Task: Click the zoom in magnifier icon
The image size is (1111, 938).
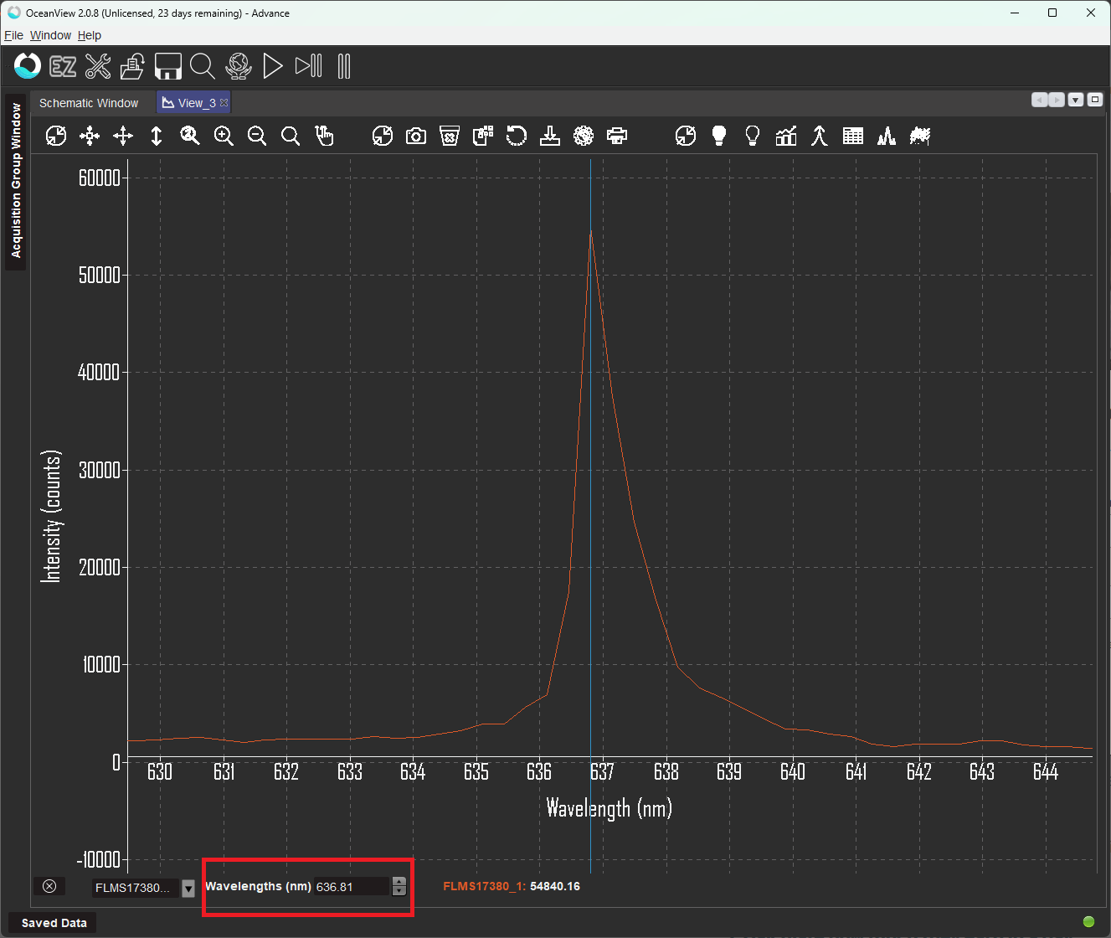Action: point(224,136)
